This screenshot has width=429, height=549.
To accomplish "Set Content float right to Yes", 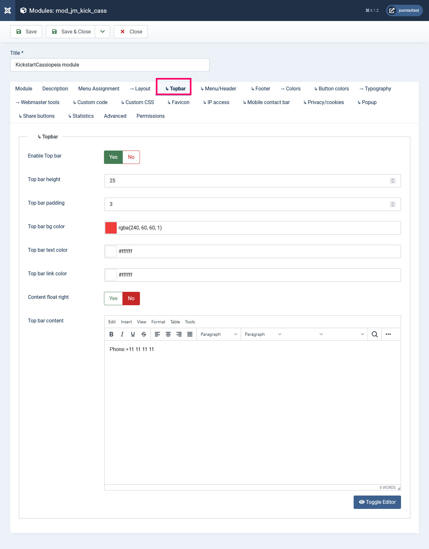I will pos(113,299).
